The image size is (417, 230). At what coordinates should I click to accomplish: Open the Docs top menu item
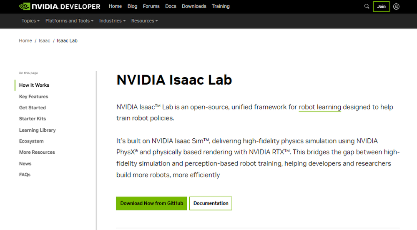pyautogui.click(x=171, y=6)
